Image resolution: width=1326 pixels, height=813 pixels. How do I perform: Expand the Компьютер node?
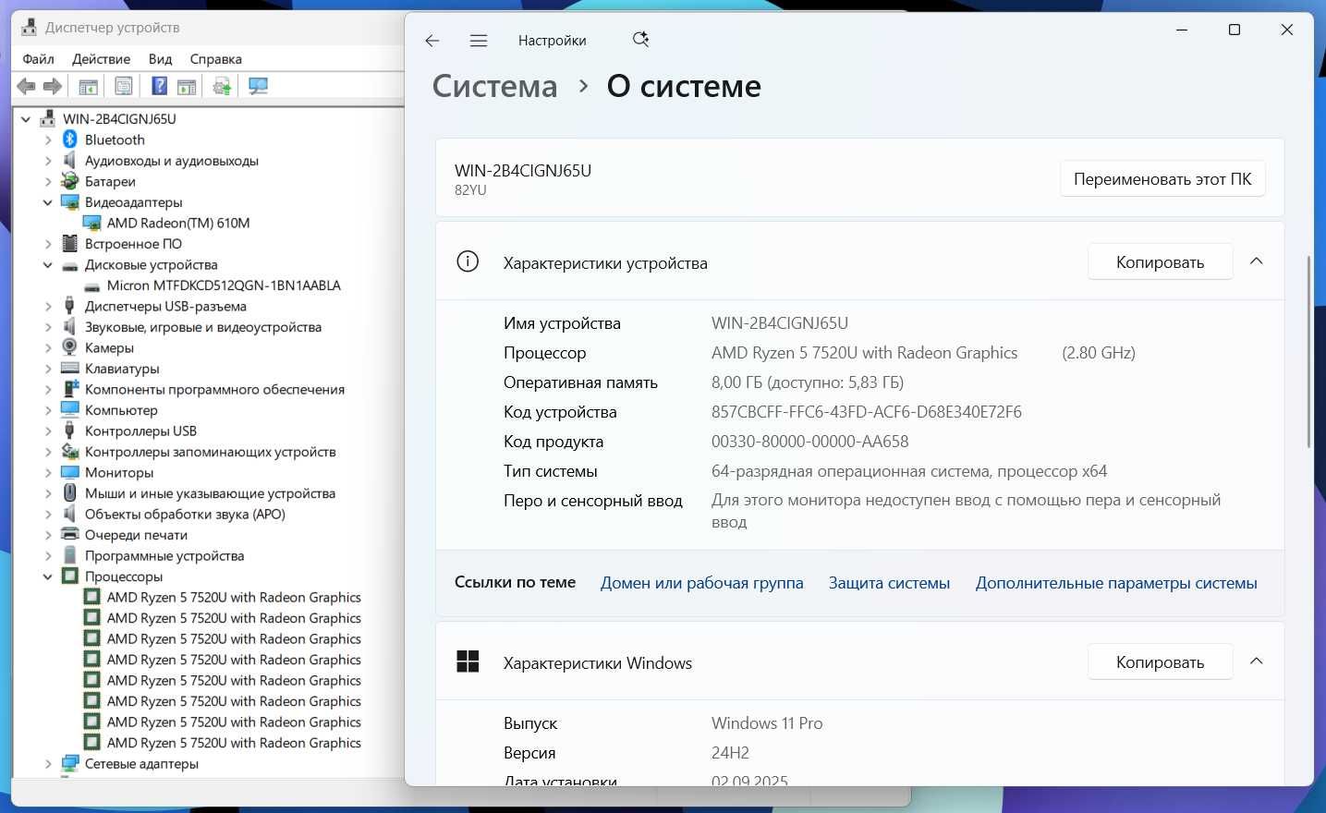point(48,410)
